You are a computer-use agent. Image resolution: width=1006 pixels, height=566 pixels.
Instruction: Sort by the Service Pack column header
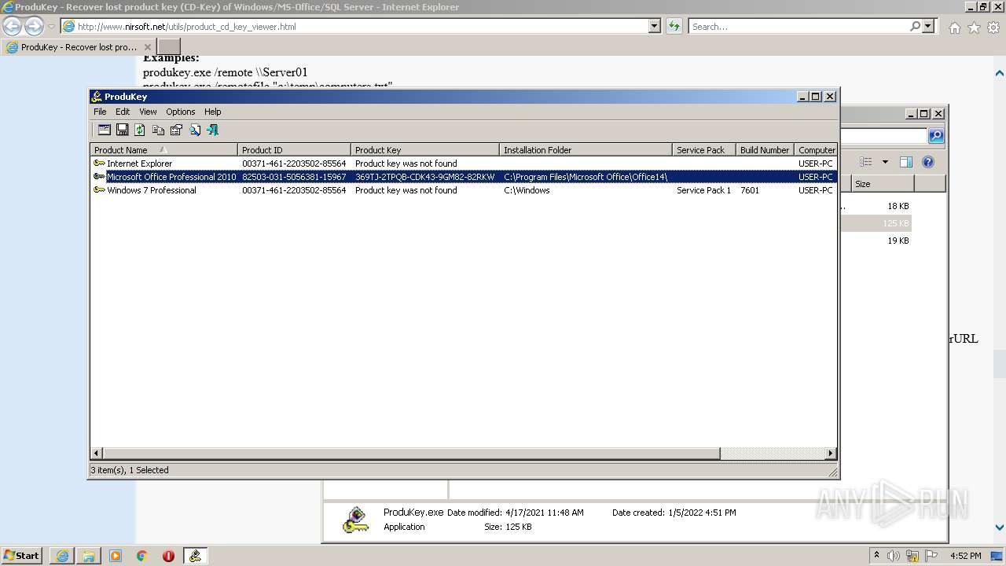pyautogui.click(x=704, y=150)
